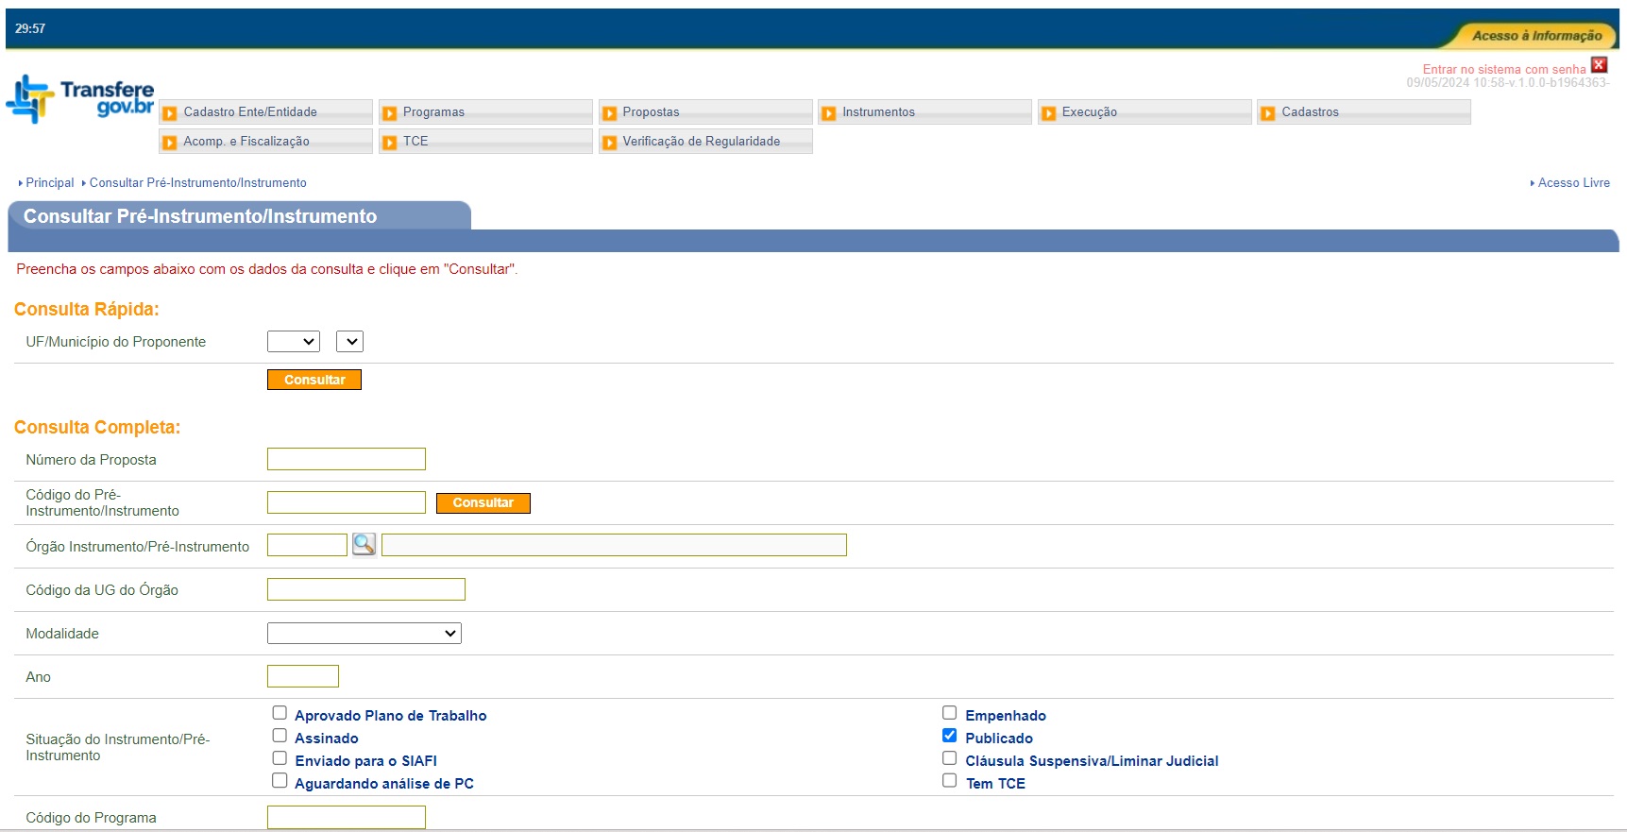Click the Número da Proposta input field
The height and width of the screenshot is (832, 1627).
click(x=347, y=459)
